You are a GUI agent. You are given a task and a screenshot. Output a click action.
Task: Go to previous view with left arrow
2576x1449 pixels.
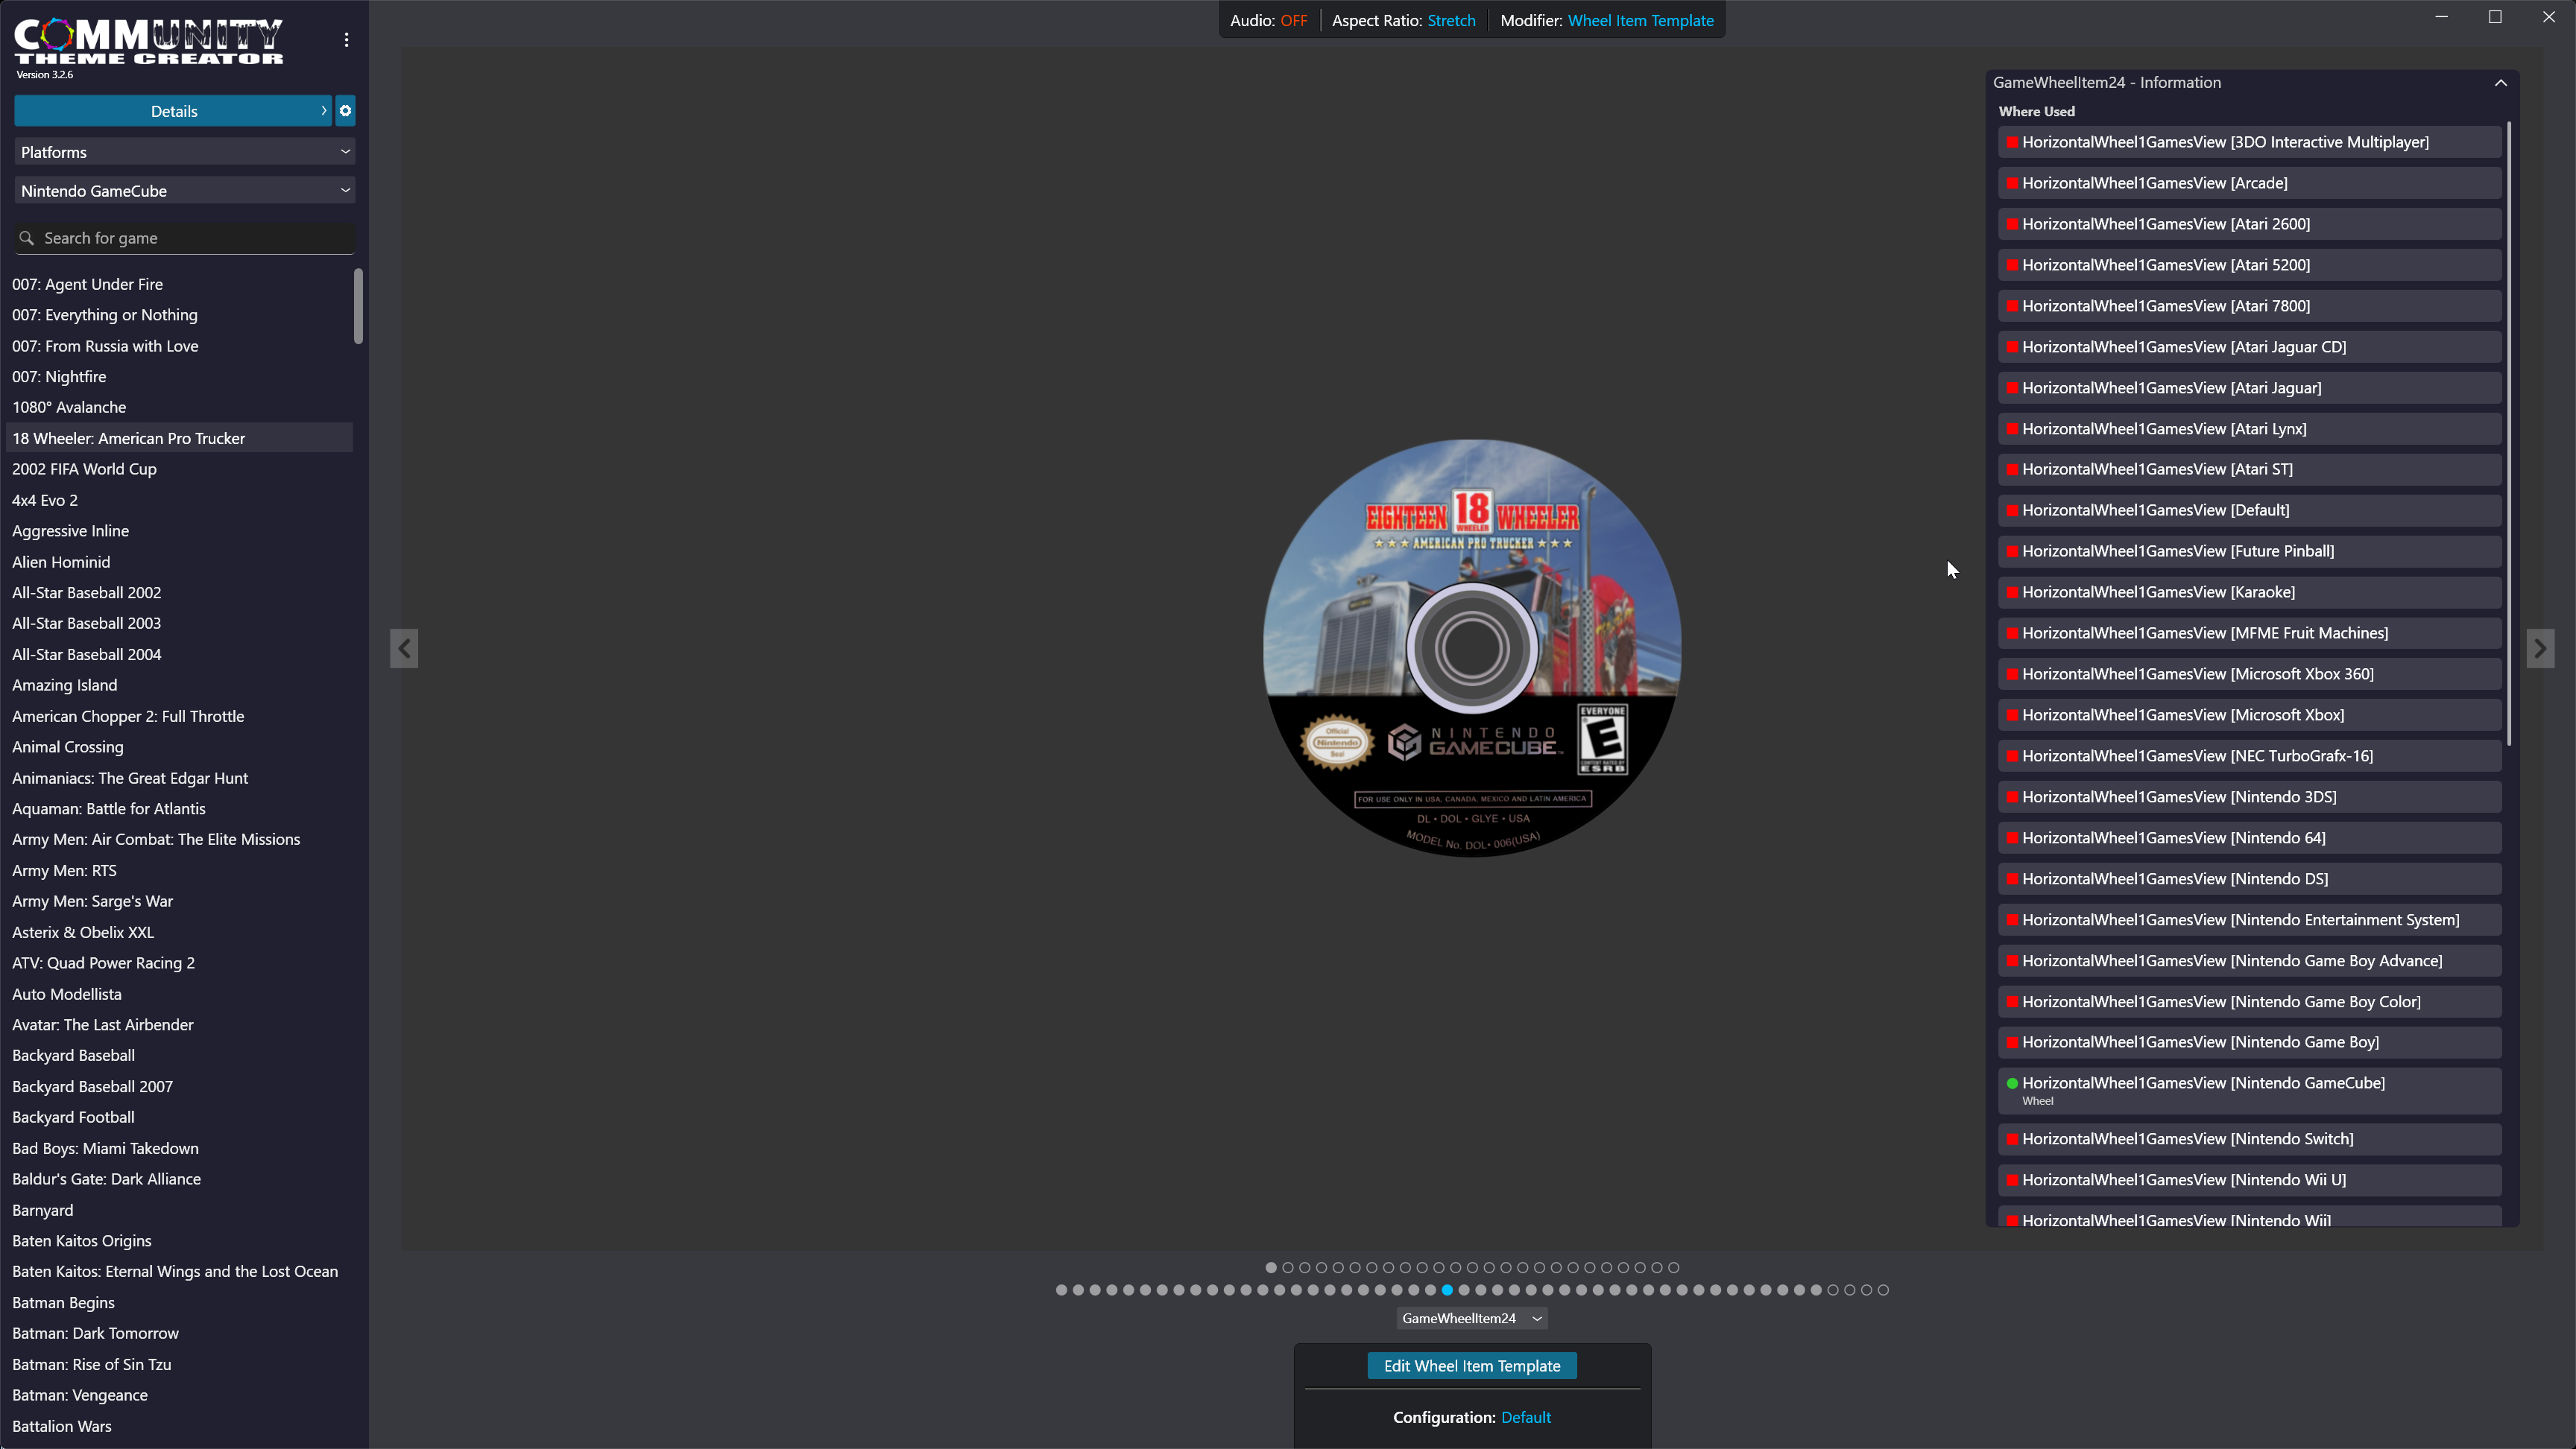(404, 649)
